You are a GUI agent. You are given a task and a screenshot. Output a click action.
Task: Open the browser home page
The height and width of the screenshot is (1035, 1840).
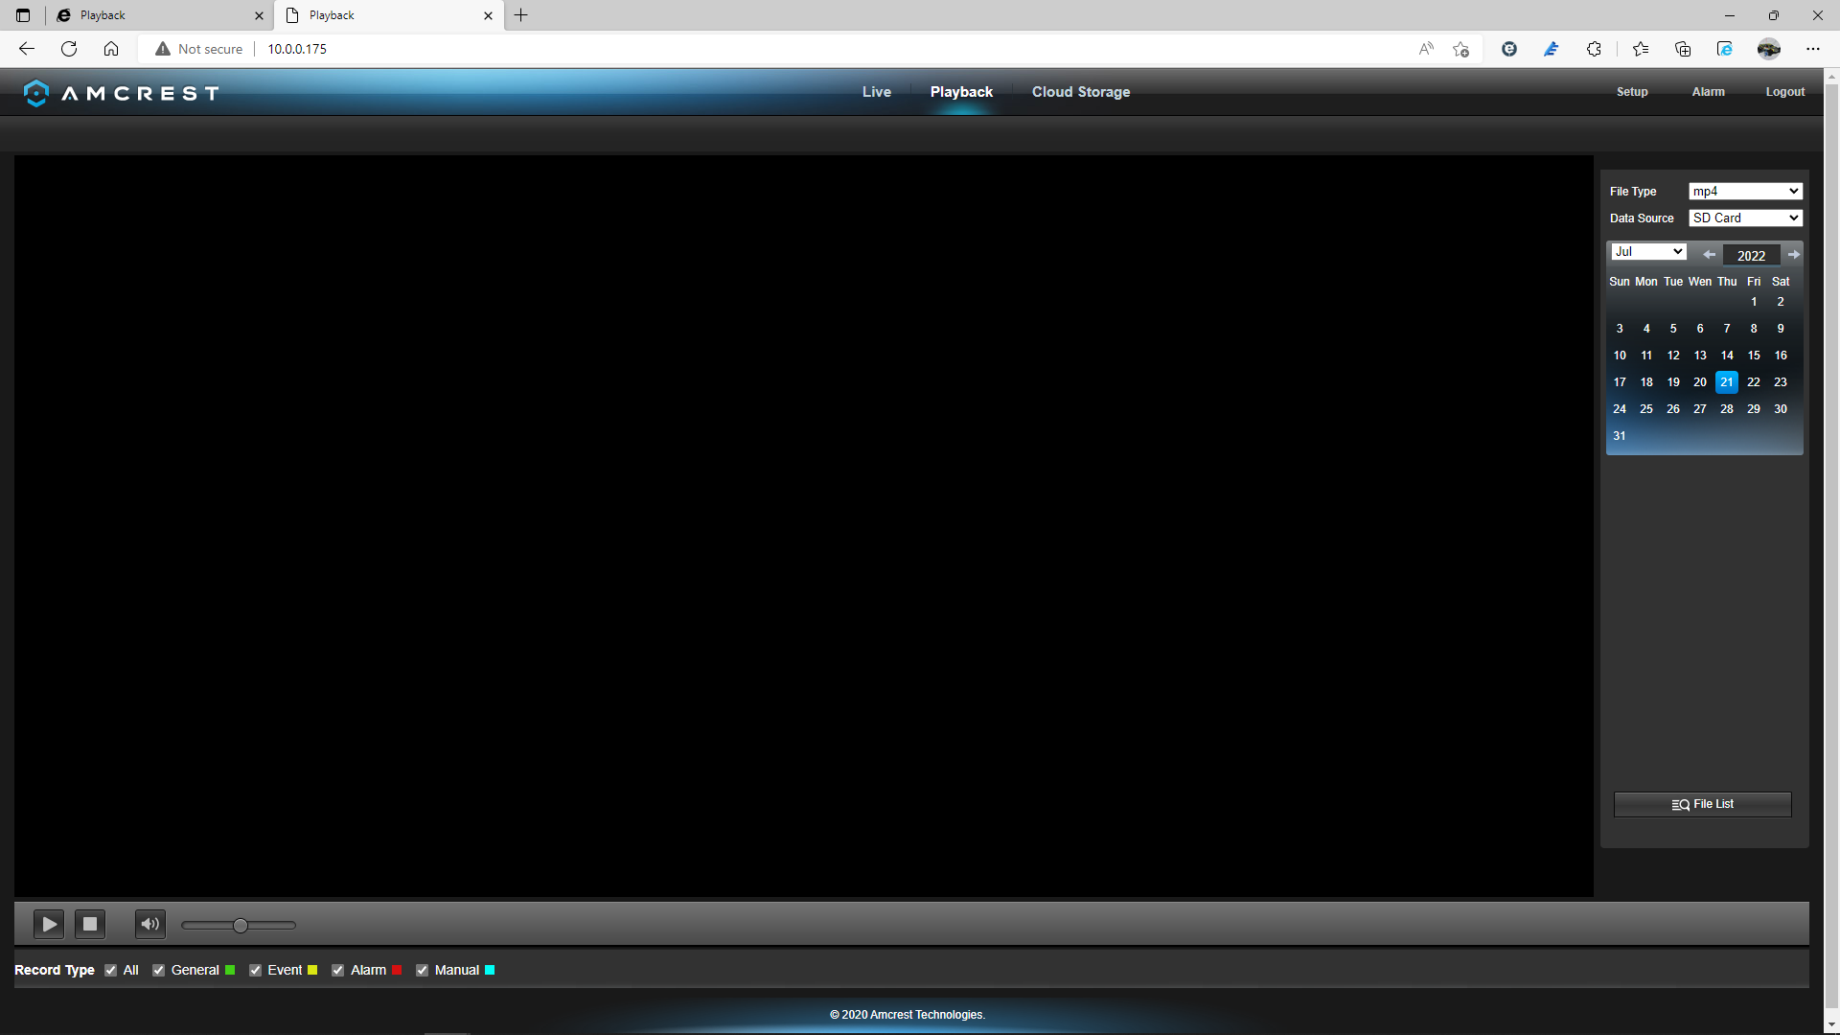pyautogui.click(x=111, y=49)
